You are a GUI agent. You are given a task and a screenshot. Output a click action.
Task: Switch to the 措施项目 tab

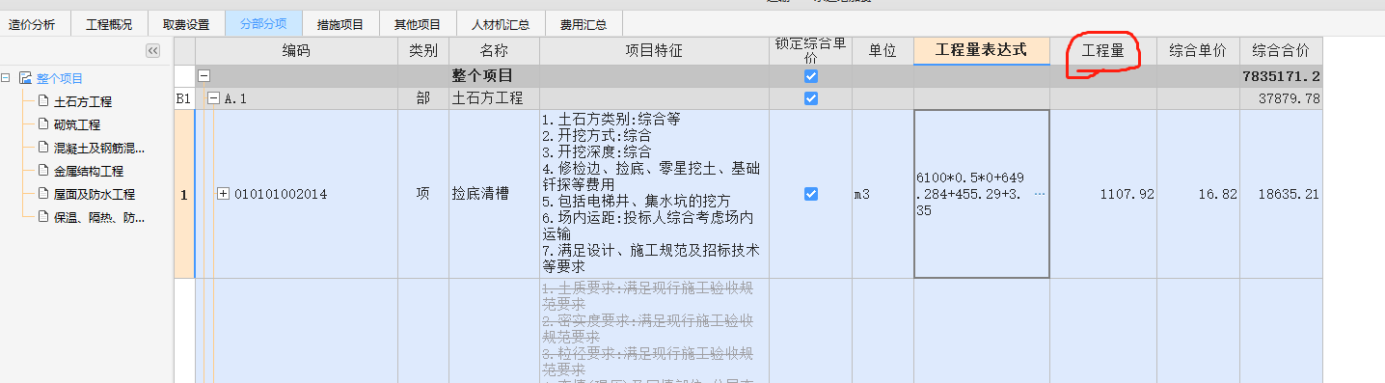[x=339, y=24]
